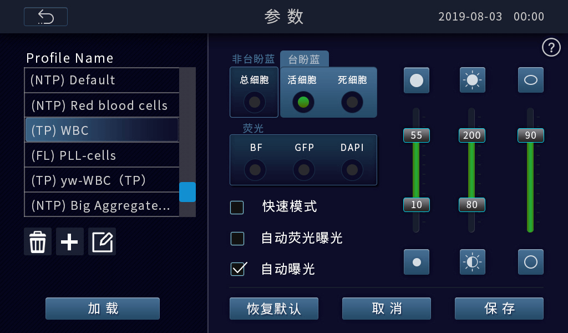The height and width of the screenshot is (333, 568).
Task: Select the GFP fluorescence option
Action: click(303, 170)
